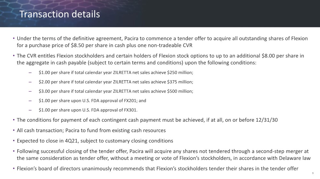Click the bullet beginning "The CVR entitles Flexion"
Viewport: 320px width, 179px height.
click(160, 59)
